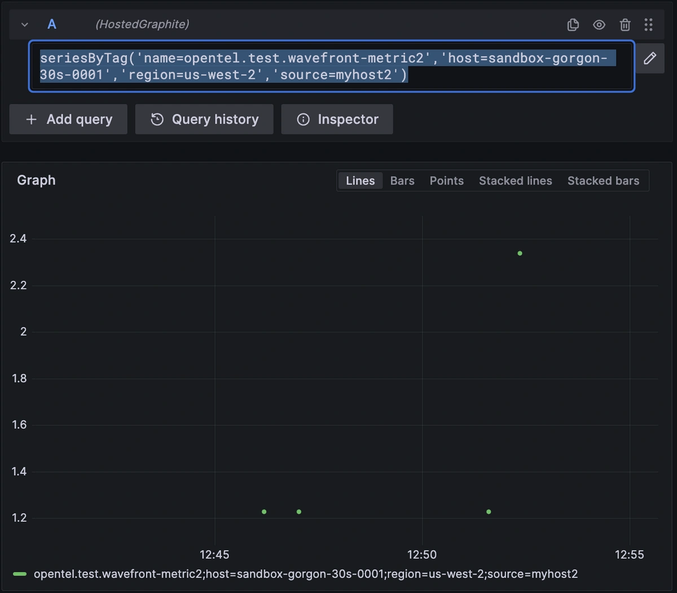This screenshot has height=593, width=677.
Task: Click the Graph panel title
Action: tap(36, 180)
